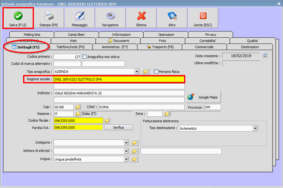Expand the Settore di attivita' dropdown

coord(126,151)
